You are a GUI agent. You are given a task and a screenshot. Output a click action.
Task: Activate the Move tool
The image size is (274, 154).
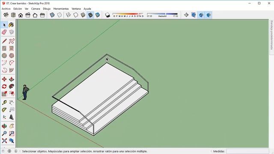[x=4, y=79]
